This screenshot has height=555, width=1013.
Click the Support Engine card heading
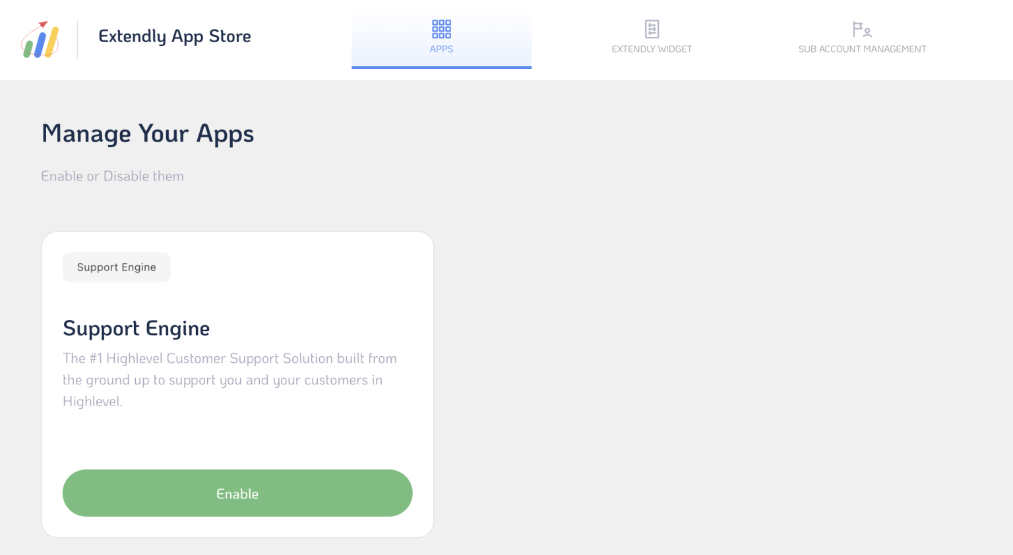[136, 328]
